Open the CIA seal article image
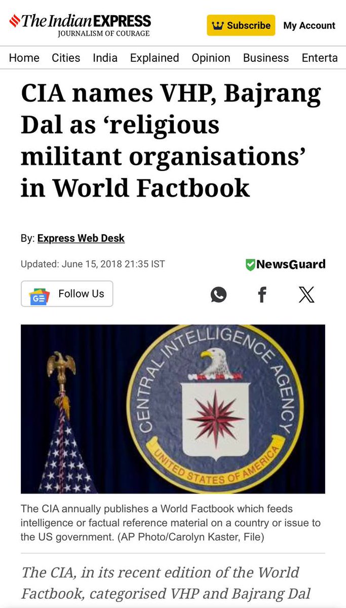 pyautogui.click(x=173, y=409)
